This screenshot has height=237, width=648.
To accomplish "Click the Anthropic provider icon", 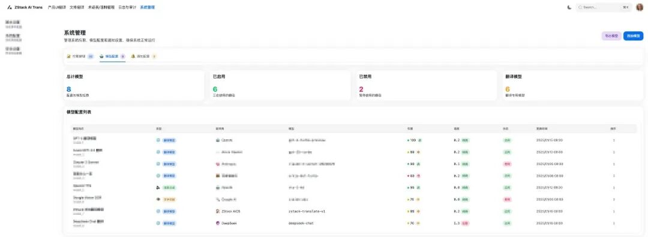I will click(x=218, y=164).
